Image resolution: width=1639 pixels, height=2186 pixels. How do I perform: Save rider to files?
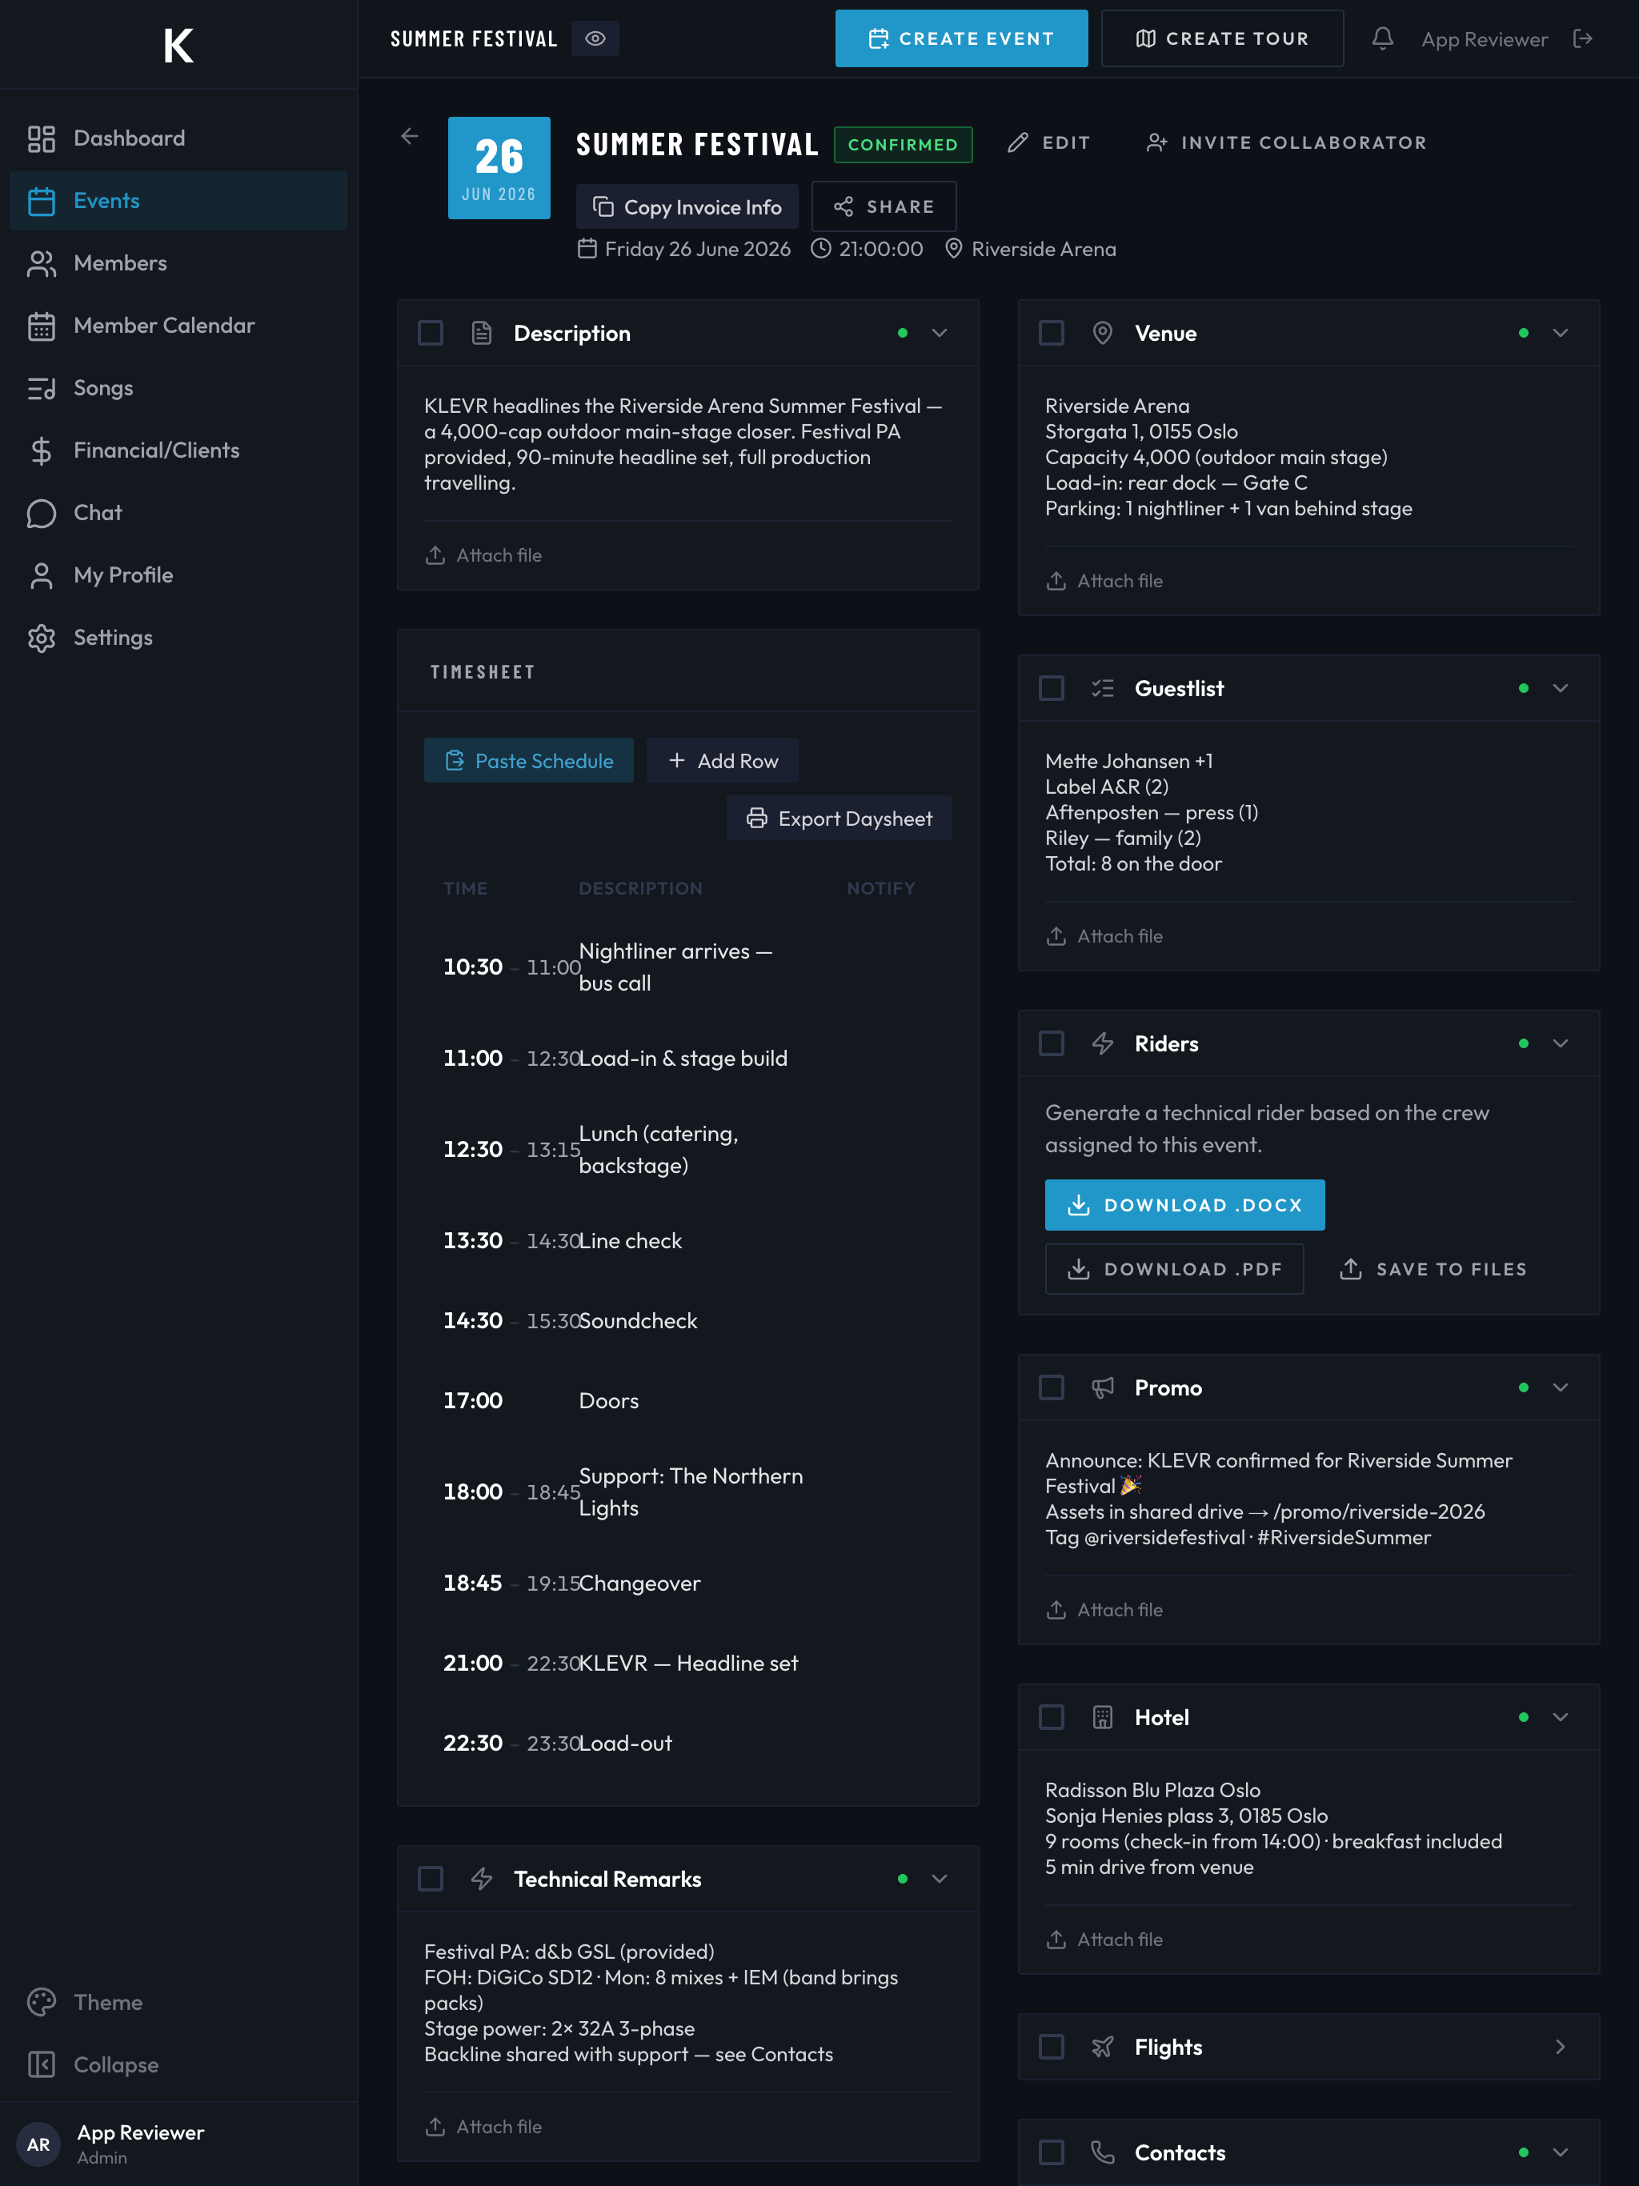tap(1433, 1269)
